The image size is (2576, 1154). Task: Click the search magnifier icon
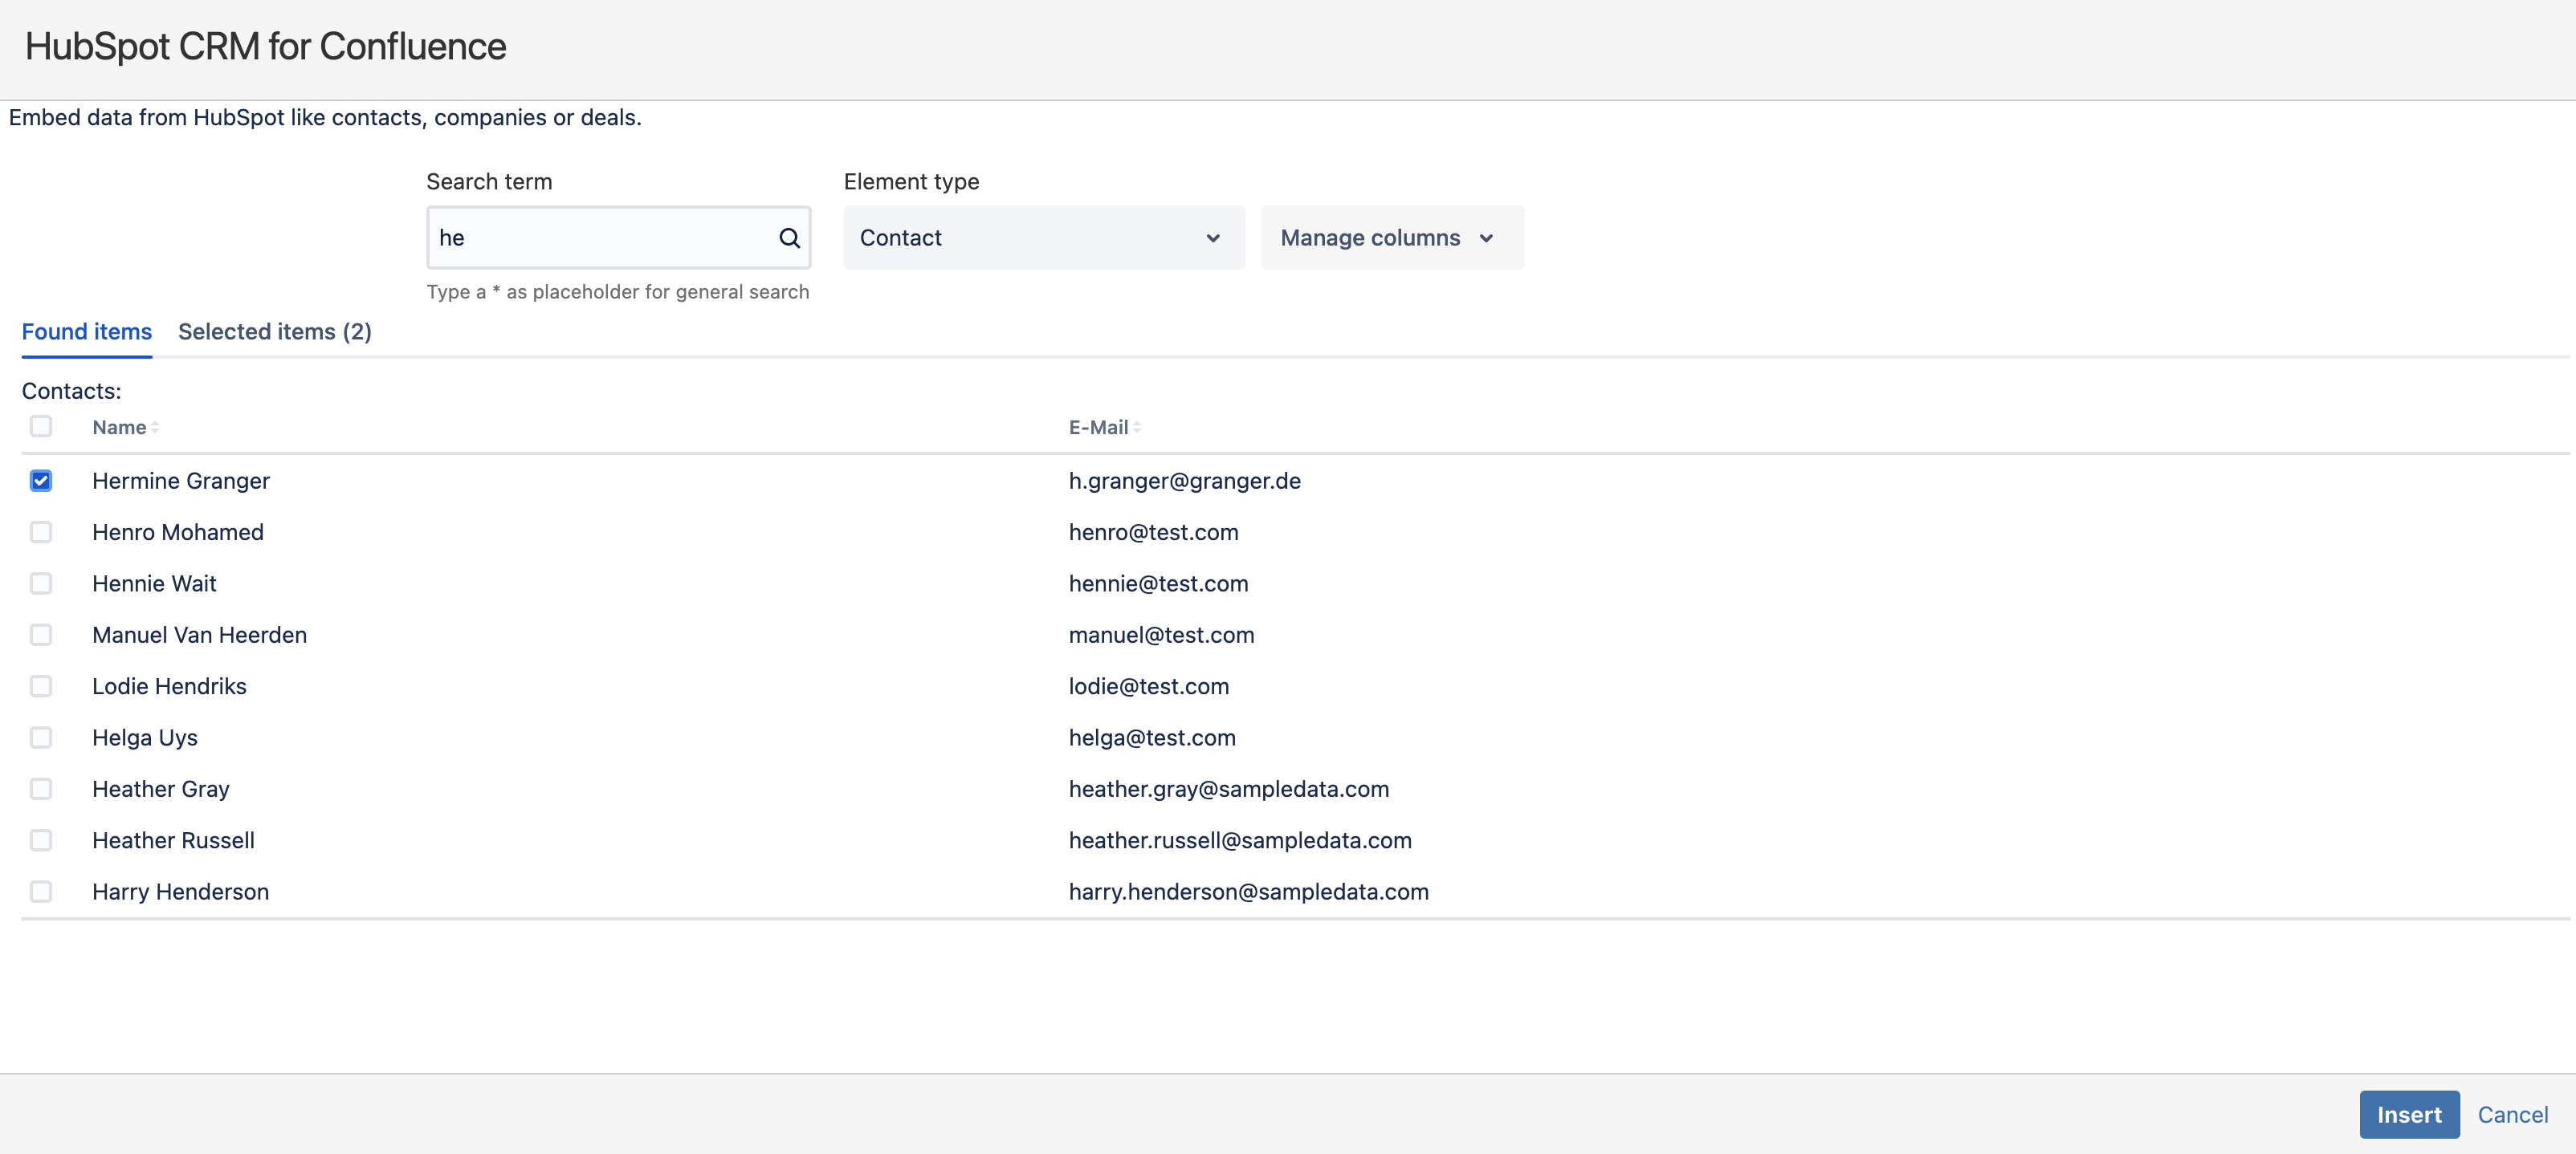click(789, 238)
